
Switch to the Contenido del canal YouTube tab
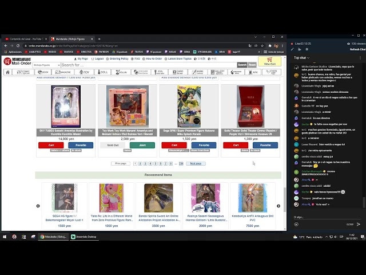click(x=25, y=39)
